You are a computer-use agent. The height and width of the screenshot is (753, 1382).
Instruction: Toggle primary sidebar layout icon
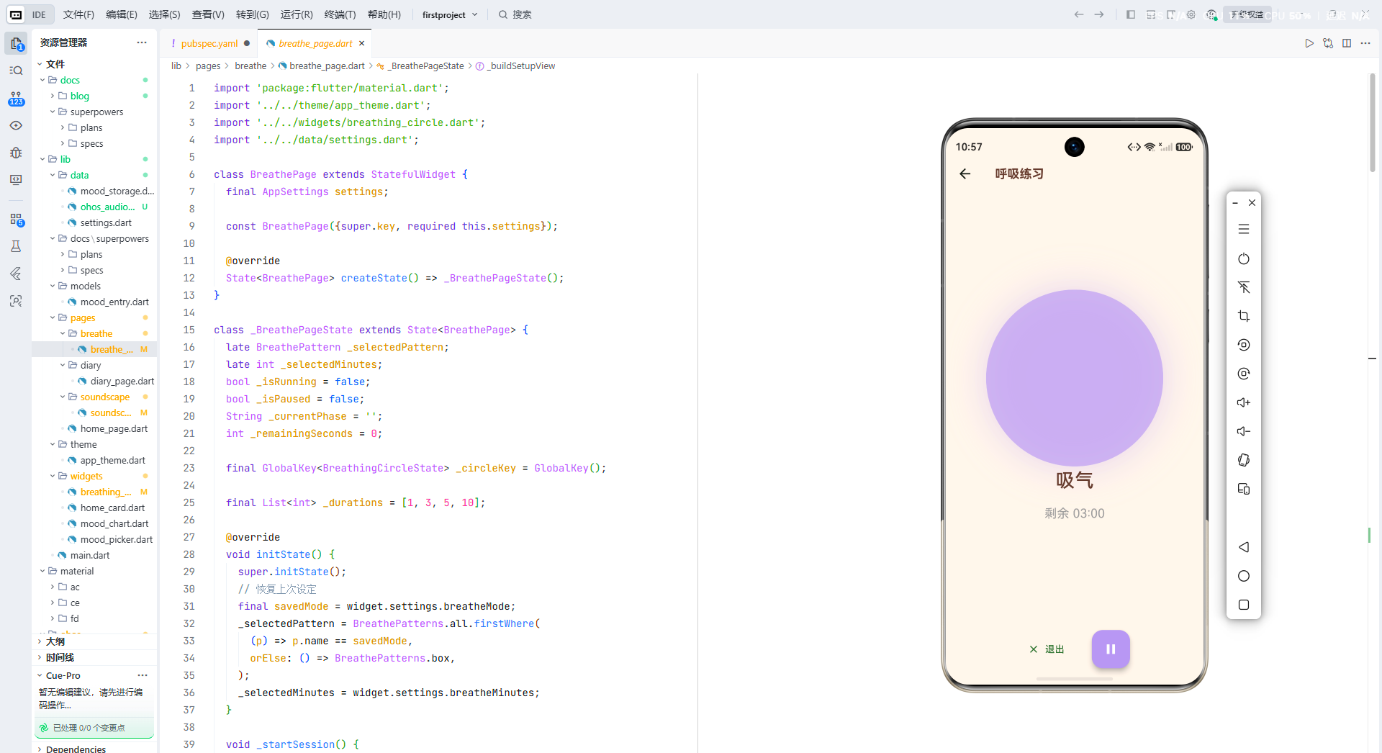click(x=1131, y=14)
